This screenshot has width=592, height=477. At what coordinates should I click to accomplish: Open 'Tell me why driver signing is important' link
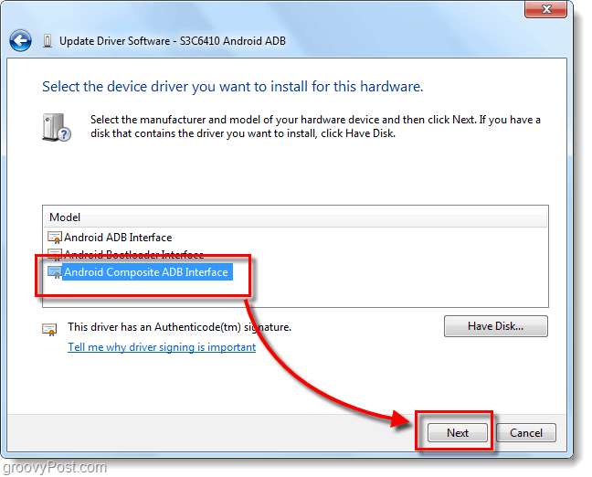[162, 346]
